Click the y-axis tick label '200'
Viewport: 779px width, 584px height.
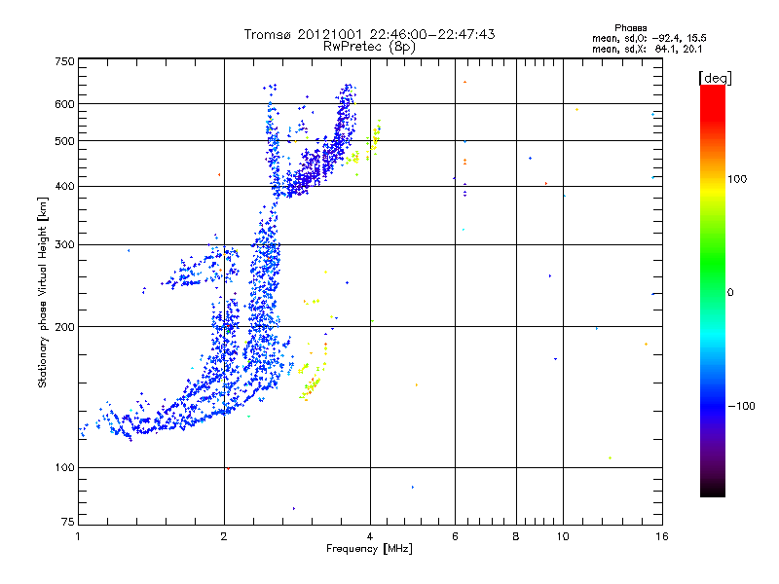point(64,327)
